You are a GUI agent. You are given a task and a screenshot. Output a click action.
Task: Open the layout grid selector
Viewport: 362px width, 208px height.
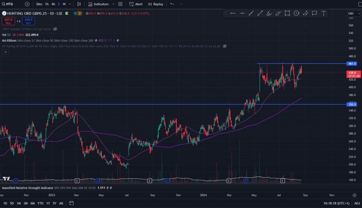tap(121, 4)
